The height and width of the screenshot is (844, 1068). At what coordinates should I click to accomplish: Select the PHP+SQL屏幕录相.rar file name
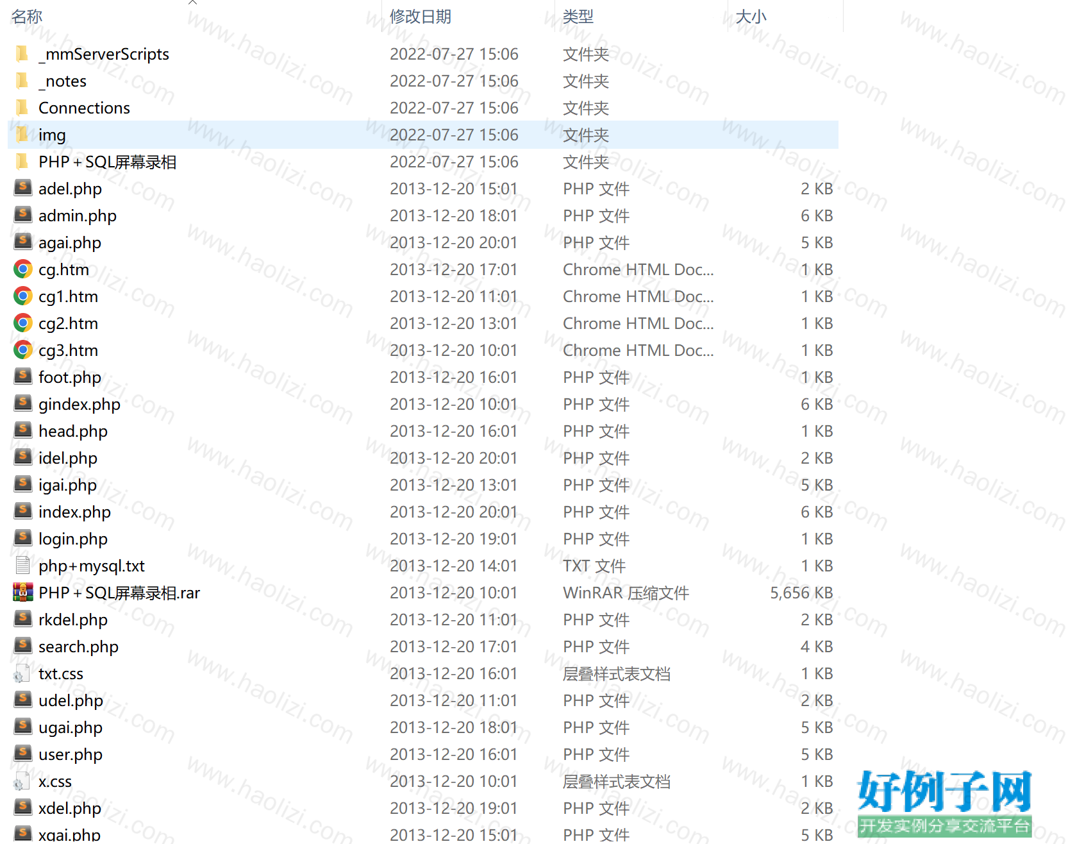coord(119,593)
